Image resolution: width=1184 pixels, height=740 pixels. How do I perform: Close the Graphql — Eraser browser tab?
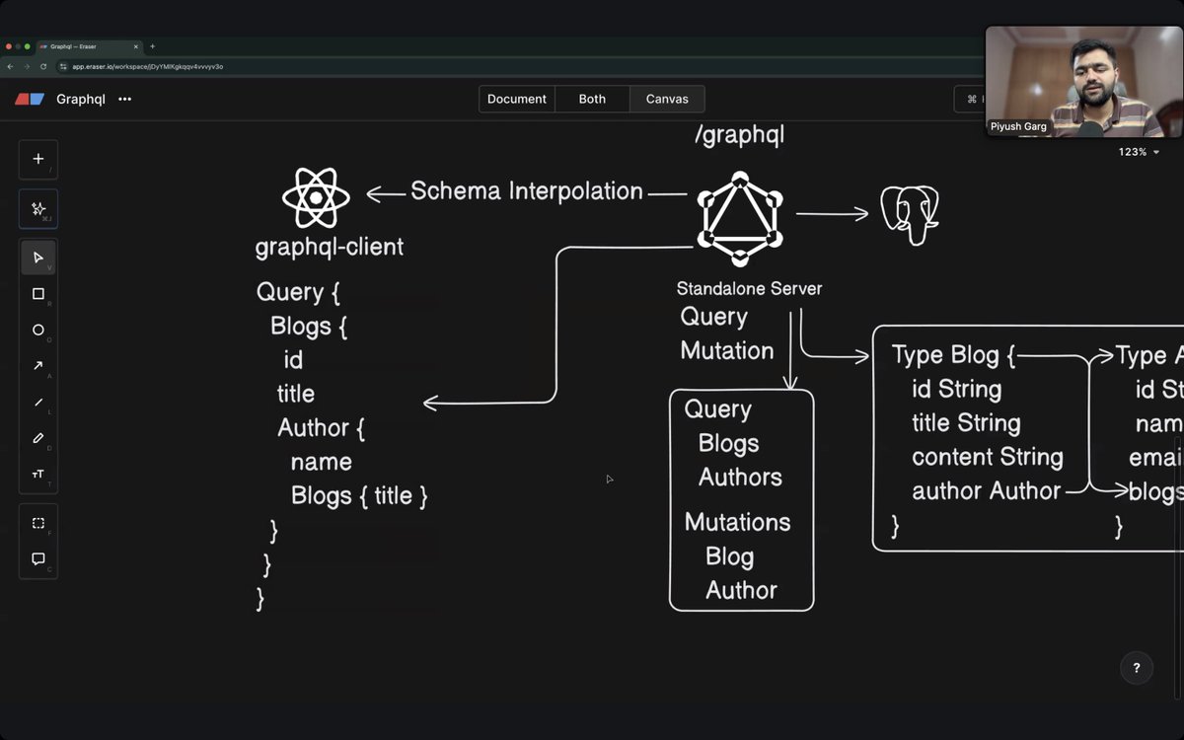click(136, 46)
